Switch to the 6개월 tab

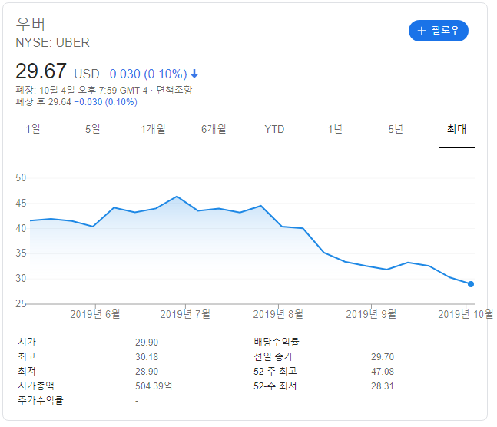(x=214, y=129)
